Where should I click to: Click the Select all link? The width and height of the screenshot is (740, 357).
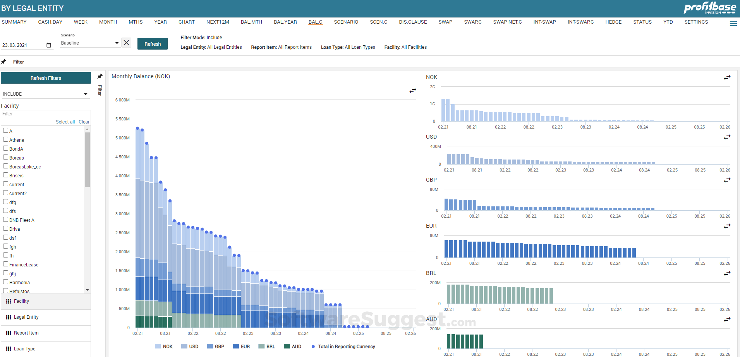65,122
